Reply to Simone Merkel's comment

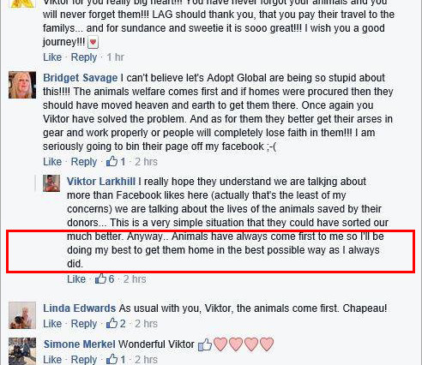84,360
